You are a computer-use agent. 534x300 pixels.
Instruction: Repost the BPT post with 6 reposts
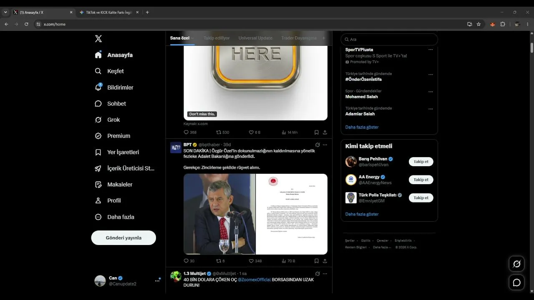click(x=220, y=261)
